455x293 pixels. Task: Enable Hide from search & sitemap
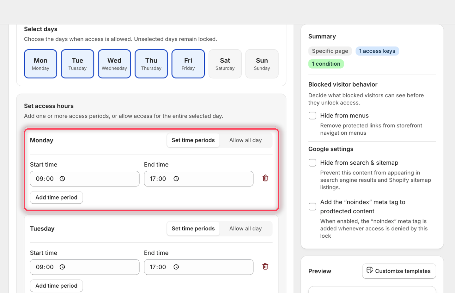[312, 163]
